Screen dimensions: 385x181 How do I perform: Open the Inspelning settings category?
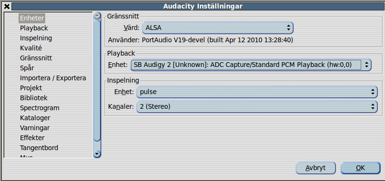coord(36,38)
